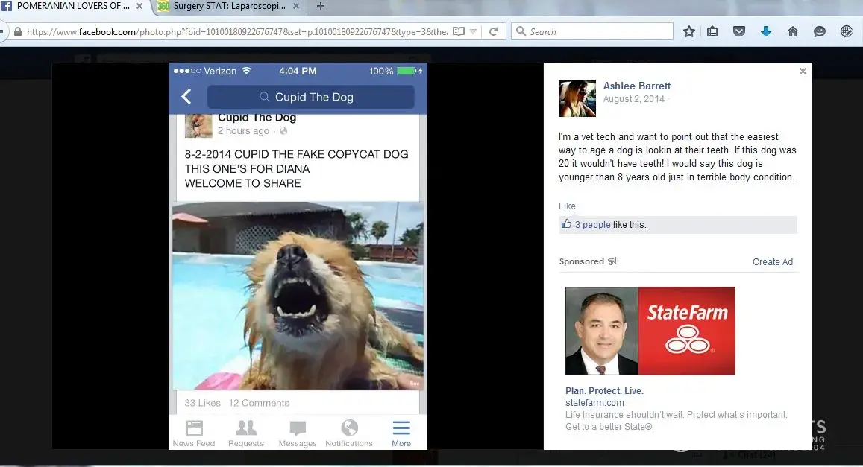Image resolution: width=863 pixels, height=467 pixels.
Task: Click the chat bubble toolbar icon
Action: pyautogui.click(x=819, y=31)
